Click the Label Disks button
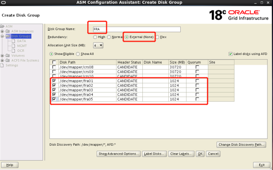Screen dimensions: 273x170 154,154
